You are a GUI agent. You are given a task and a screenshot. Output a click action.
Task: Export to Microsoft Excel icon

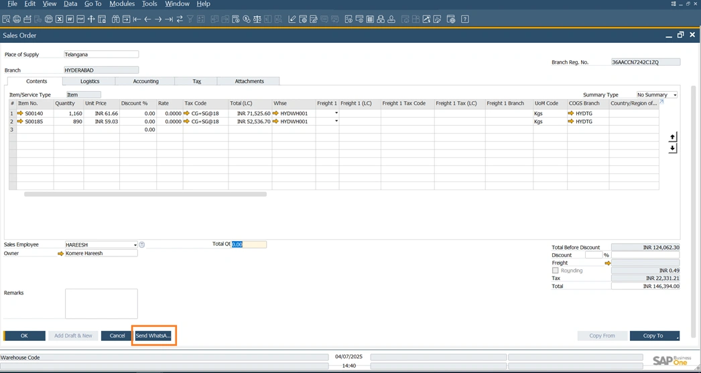[x=60, y=19]
